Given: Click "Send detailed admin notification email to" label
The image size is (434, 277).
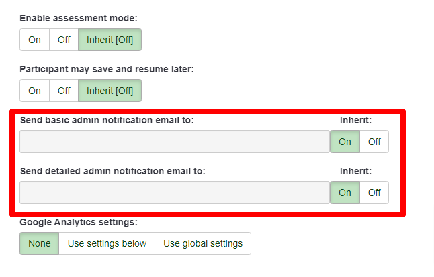Looking at the screenshot, I should point(112,171).
